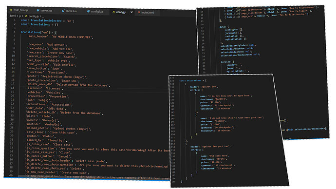Click the JS file icon on mdc_html.js tab
This screenshot has height=189, width=336.
click(11, 10)
